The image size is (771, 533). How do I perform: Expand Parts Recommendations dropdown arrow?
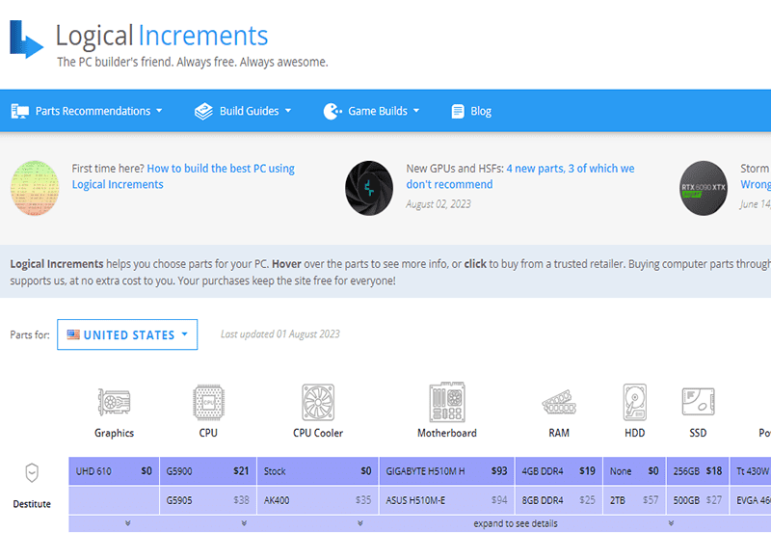159,111
